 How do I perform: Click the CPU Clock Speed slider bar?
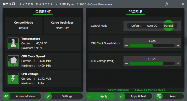pyautogui.click(x=152, y=46)
